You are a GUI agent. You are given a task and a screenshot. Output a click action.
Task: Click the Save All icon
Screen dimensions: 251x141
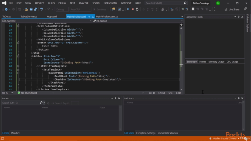click(x=36, y=9)
